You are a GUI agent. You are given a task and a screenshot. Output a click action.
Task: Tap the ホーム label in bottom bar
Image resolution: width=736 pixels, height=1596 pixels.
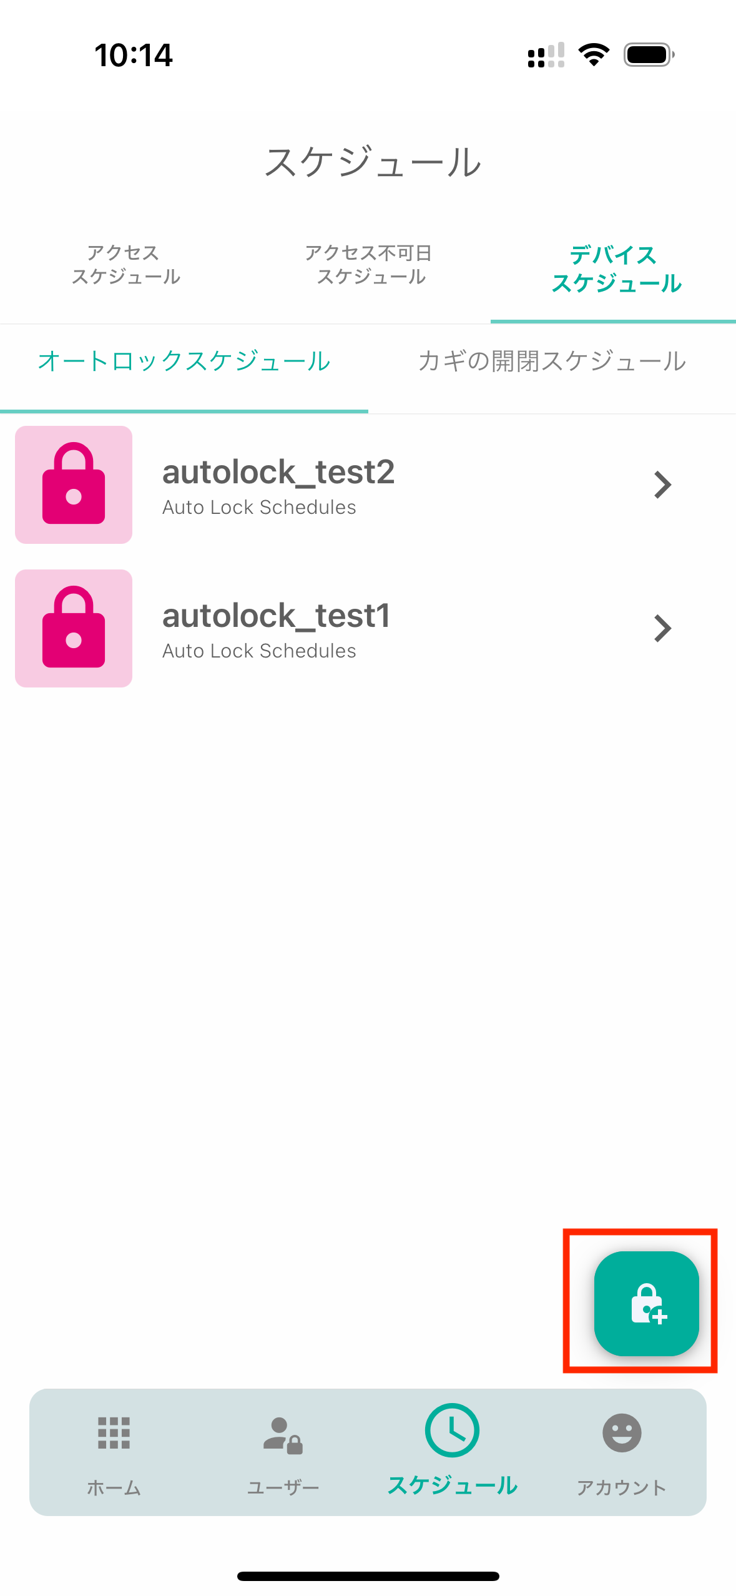[x=114, y=1487]
